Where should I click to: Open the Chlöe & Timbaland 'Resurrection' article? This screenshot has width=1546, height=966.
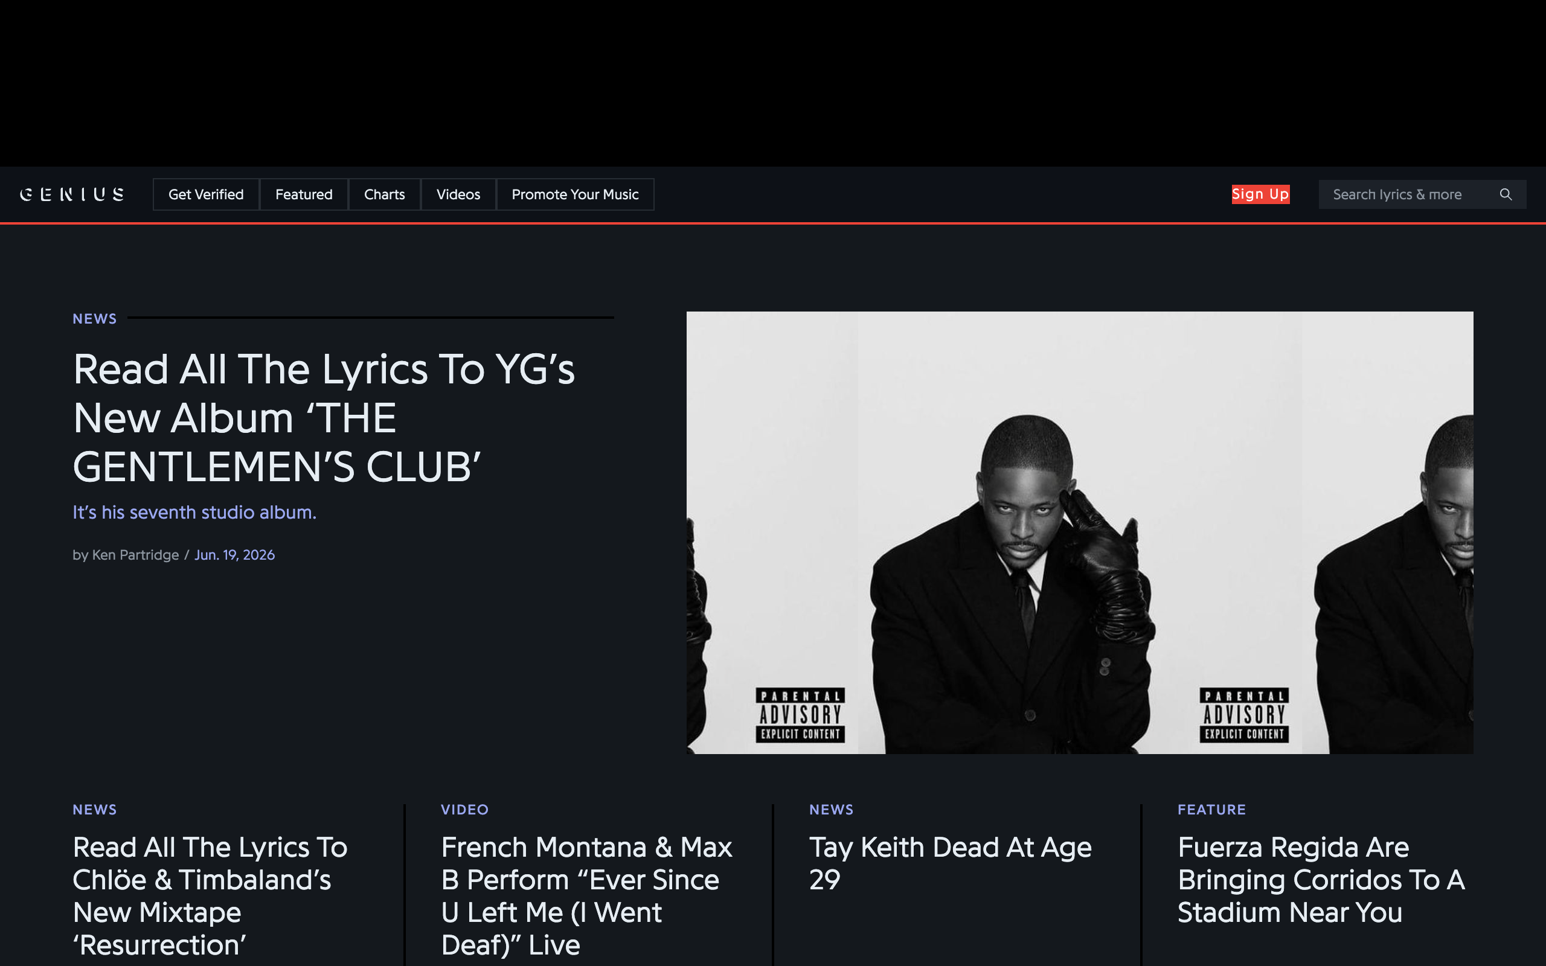210,896
